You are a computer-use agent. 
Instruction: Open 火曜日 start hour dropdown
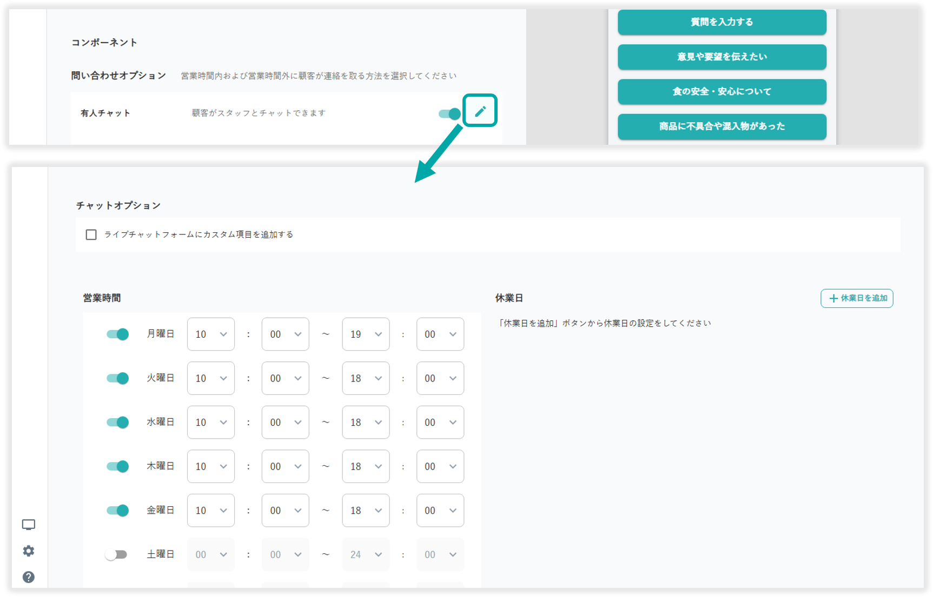211,378
